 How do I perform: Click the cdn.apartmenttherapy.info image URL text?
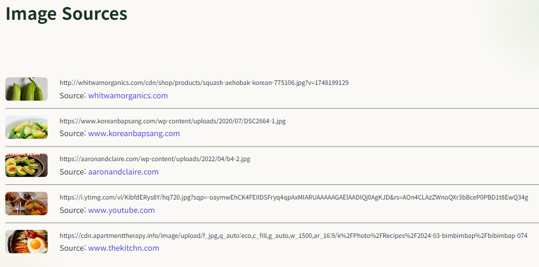point(293,236)
